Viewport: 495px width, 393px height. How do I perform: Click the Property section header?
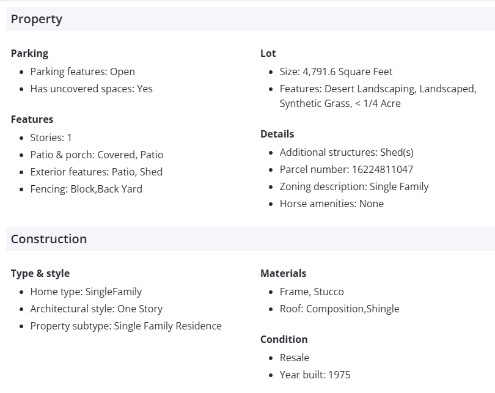tap(37, 19)
